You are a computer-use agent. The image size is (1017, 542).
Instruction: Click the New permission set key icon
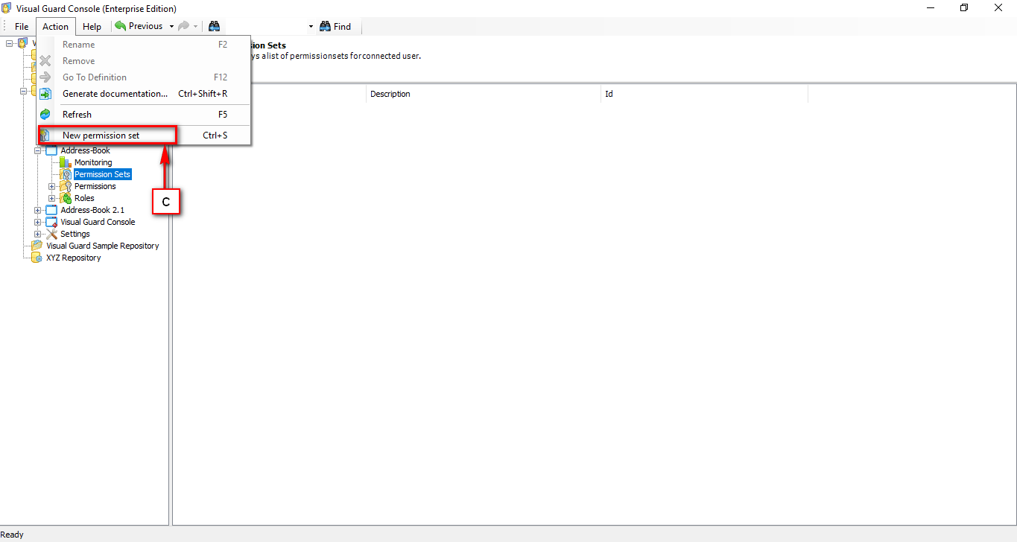pyautogui.click(x=45, y=135)
